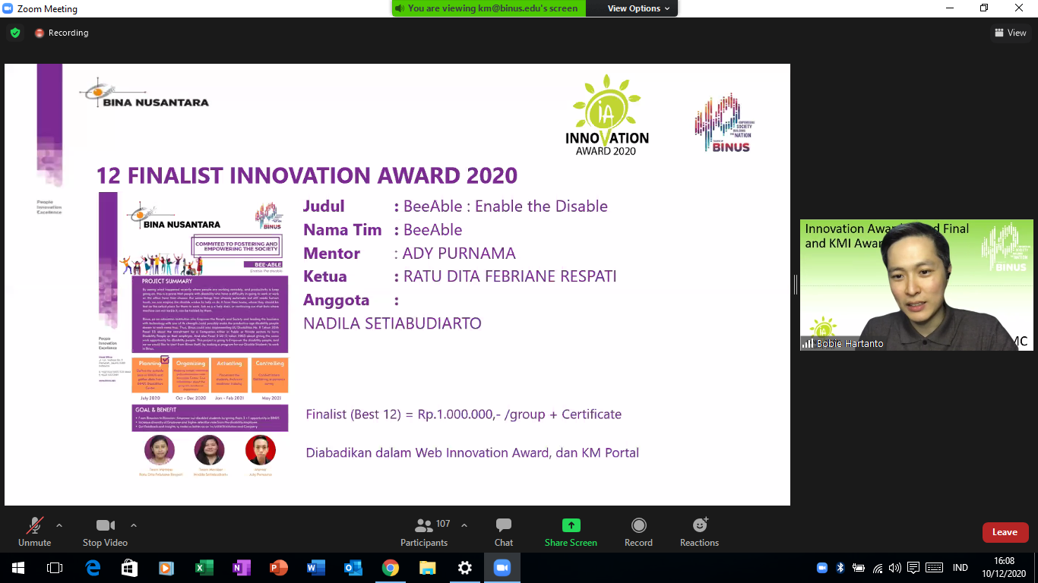
Task: Open Bluetooth tray icon
Action: click(x=840, y=568)
